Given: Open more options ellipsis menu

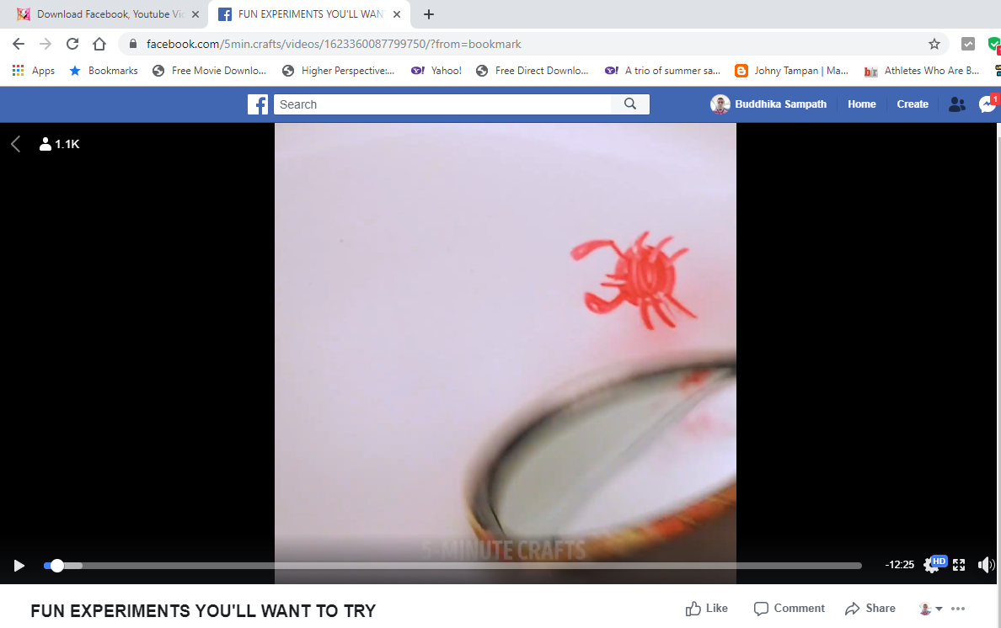Looking at the screenshot, I should tap(958, 609).
